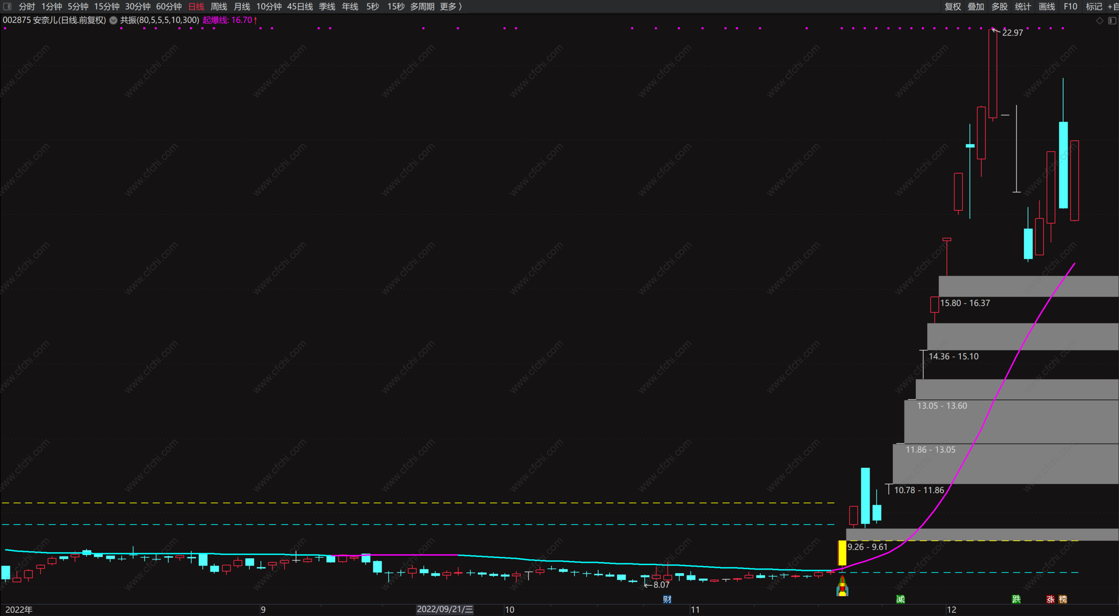The image size is (1119, 616).
Task: Click the green 跌 event marker
Action: click(1016, 599)
